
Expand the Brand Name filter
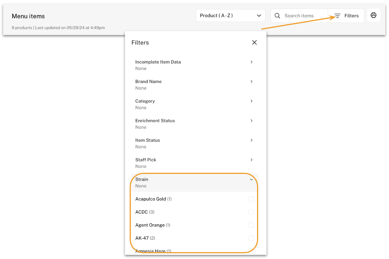[x=195, y=85]
